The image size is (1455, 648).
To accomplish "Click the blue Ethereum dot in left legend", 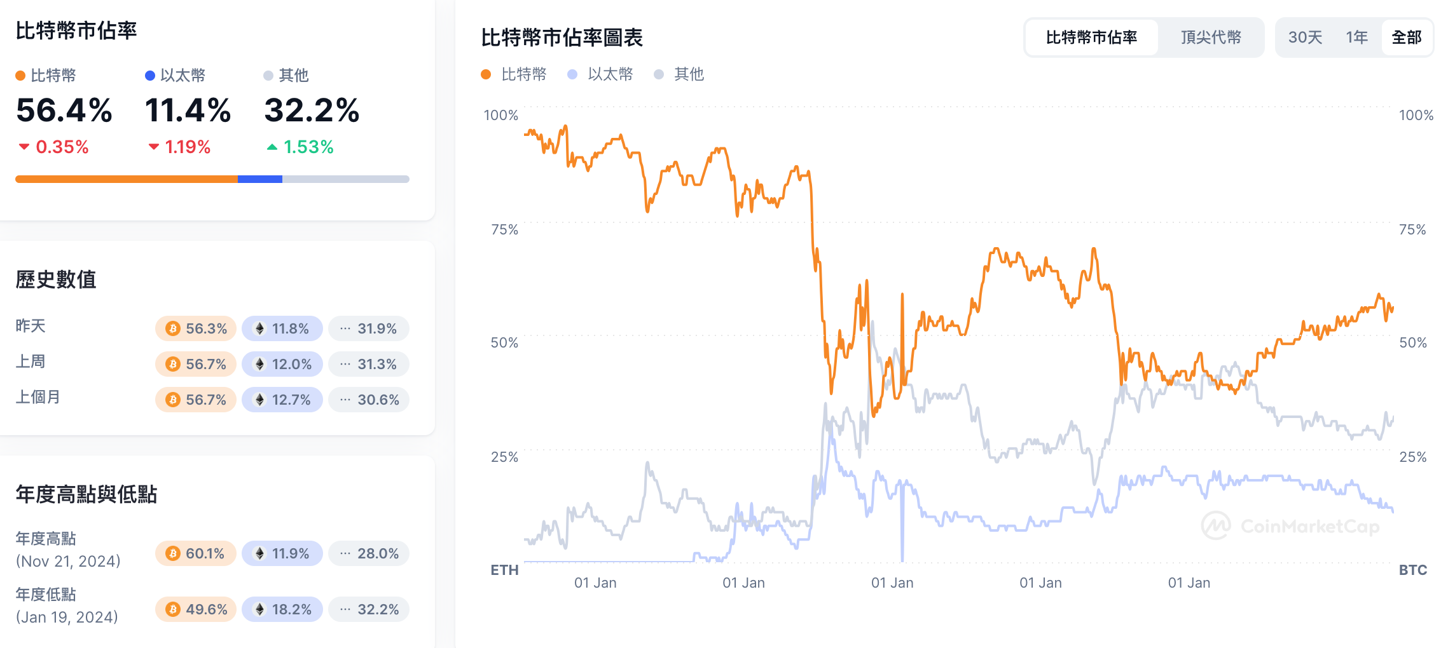I will [x=150, y=75].
